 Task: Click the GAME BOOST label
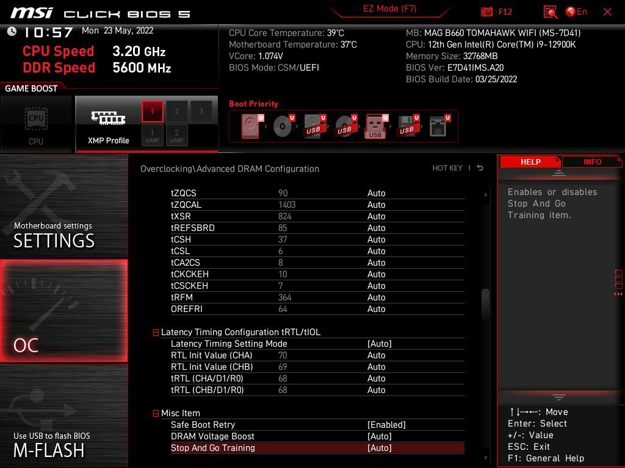coord(31,88)
